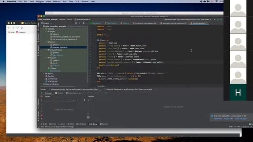Collapse the features folder

coord(44,29)
